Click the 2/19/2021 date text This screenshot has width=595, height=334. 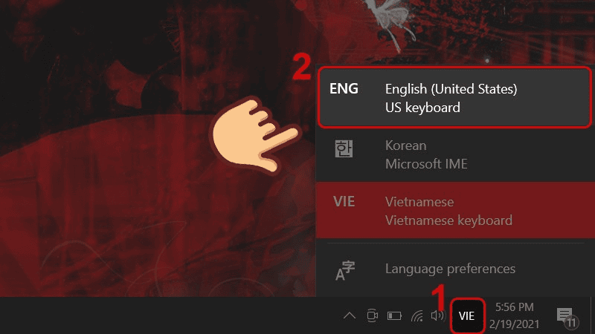[514, 324]
